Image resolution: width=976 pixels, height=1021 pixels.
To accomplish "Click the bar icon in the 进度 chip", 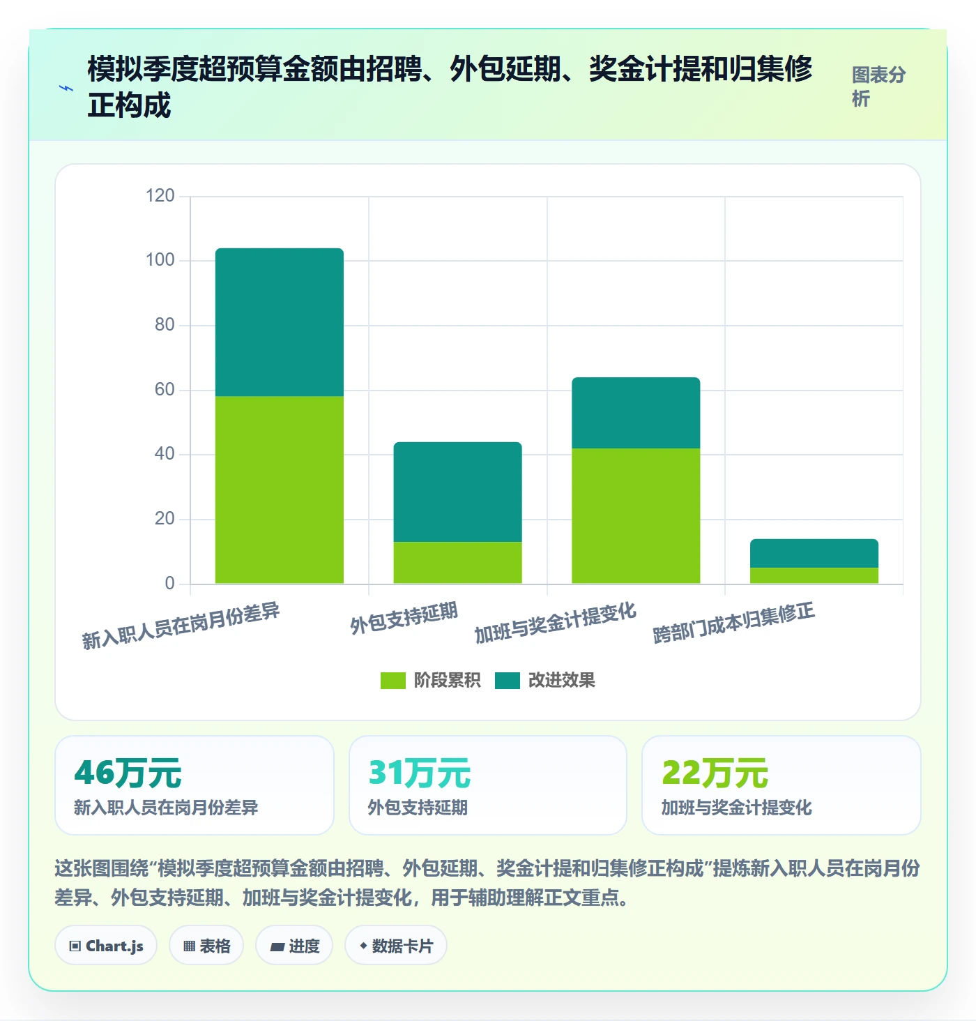I will pyautogui.click(x=277, y=946).
